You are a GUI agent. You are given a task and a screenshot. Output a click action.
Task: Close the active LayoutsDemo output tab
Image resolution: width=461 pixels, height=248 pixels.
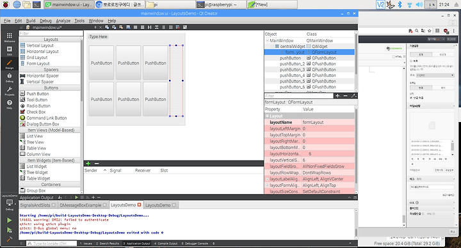pos(140,205)
